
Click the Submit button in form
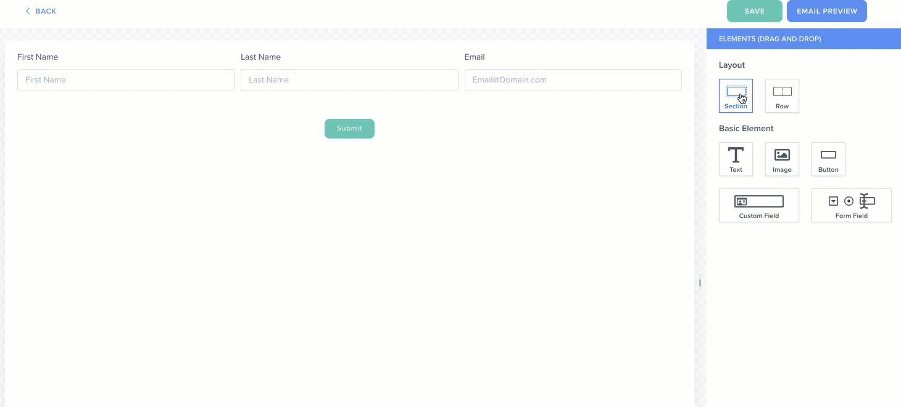[349, 128]
